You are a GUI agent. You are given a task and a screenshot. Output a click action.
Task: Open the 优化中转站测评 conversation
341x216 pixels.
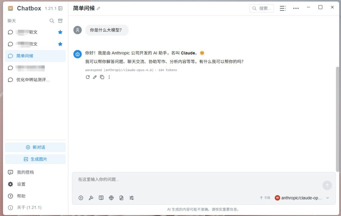[35, 80]
